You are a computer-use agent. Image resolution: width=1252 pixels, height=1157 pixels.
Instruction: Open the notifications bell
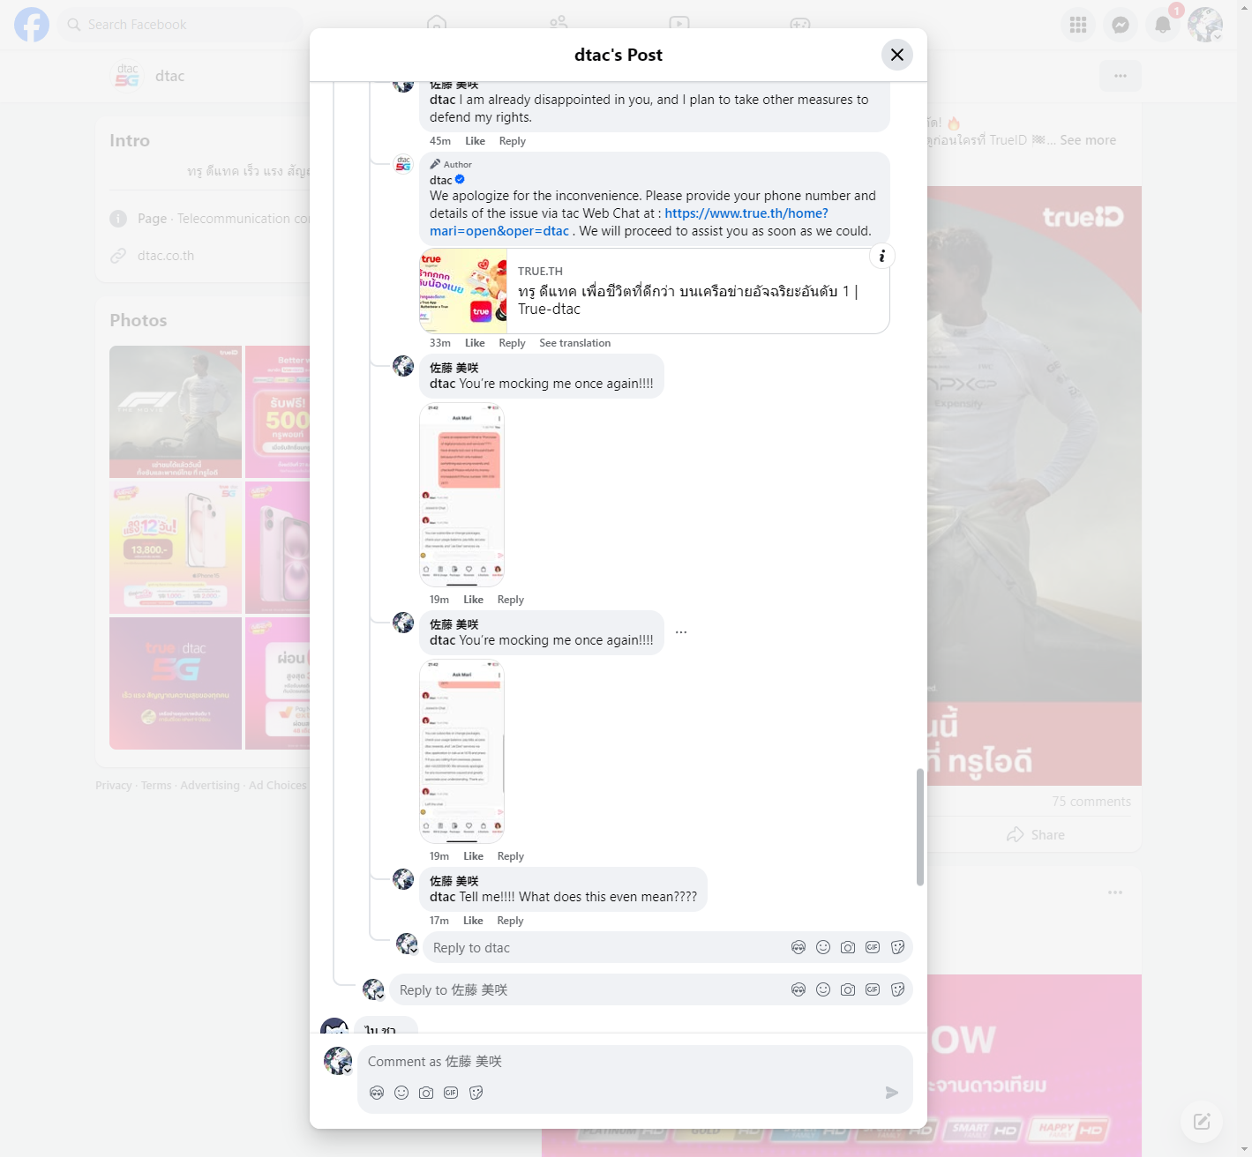[x=1162, y=25]
